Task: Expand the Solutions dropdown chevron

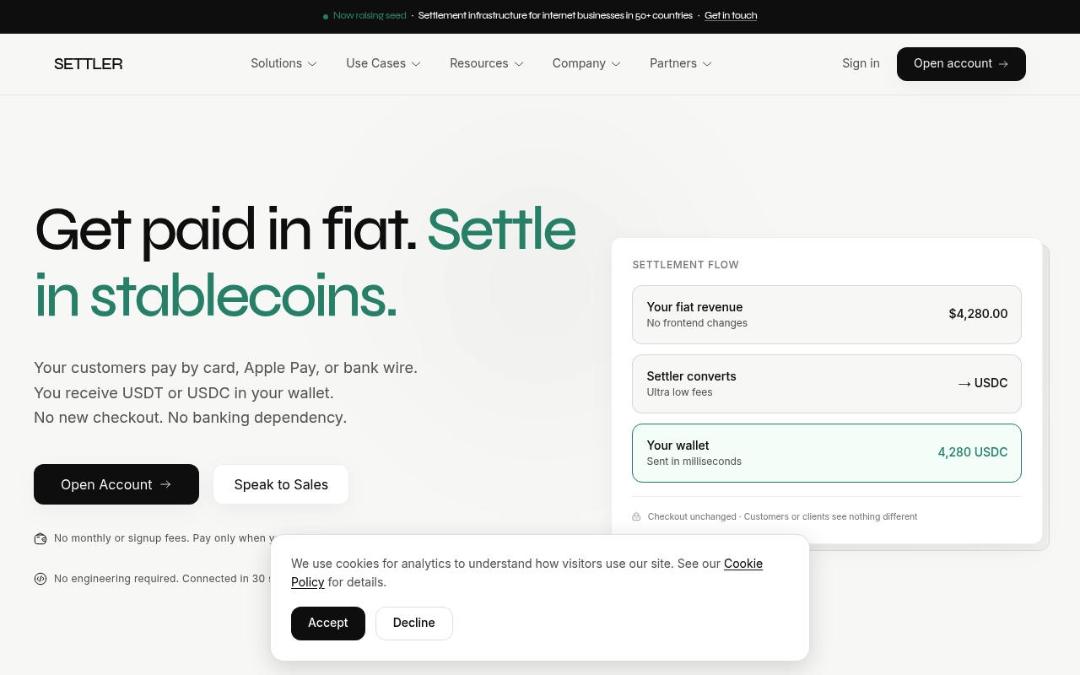Action: pyautogui.click(x=312, y=64)
